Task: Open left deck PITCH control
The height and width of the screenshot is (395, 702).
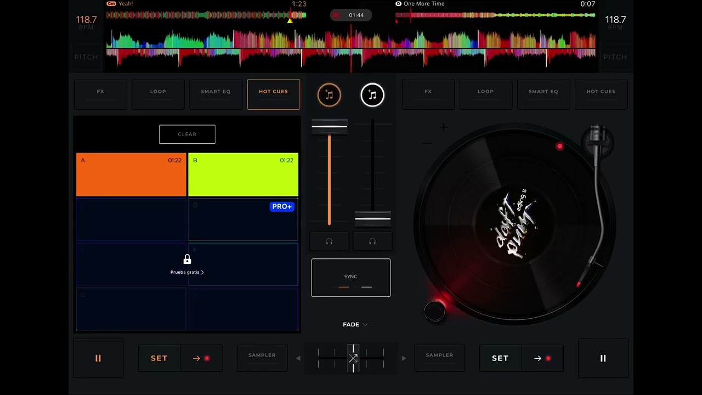Action: tap(86, 57)
